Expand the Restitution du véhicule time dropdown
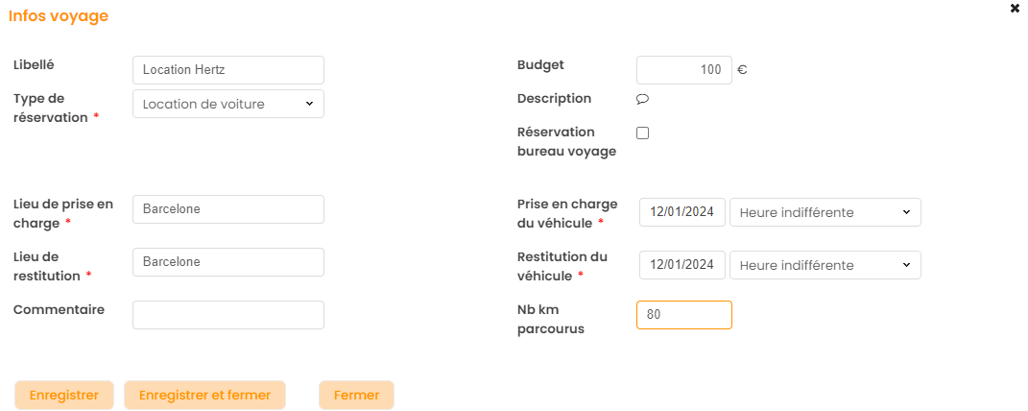This screenshot has width=1028, height=411. click(825, 265)
